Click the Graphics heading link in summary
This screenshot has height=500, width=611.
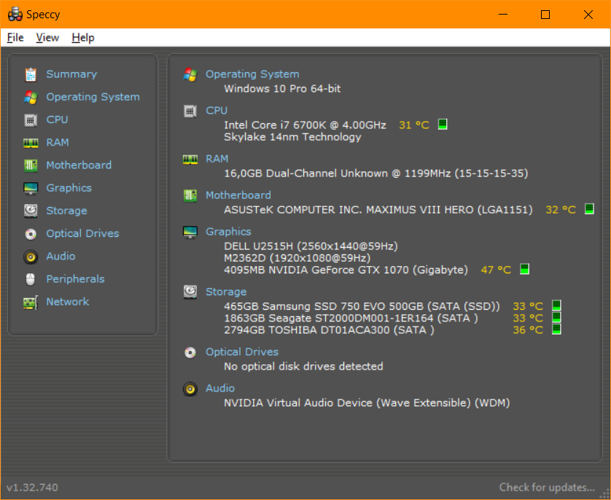click(228, 232)
